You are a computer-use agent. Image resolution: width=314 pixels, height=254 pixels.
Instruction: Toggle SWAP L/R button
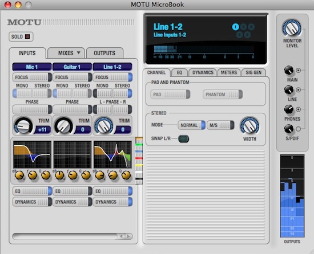(x=183, y=139)
